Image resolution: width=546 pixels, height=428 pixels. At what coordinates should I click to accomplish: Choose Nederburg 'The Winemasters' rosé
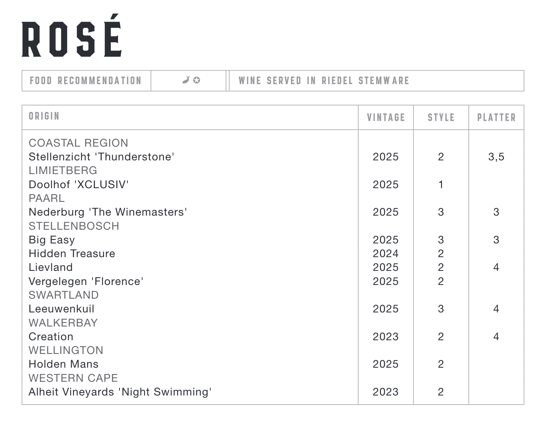[108, 212]
